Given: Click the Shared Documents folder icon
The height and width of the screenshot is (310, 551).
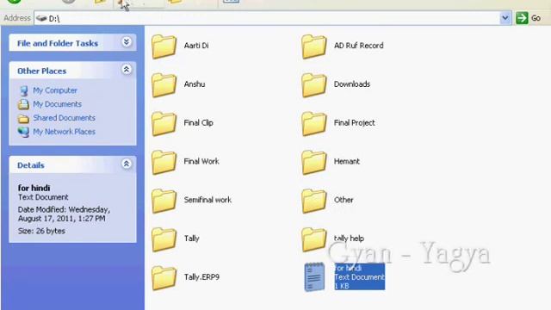Looking at the screenshot, I should pos(23,119).
